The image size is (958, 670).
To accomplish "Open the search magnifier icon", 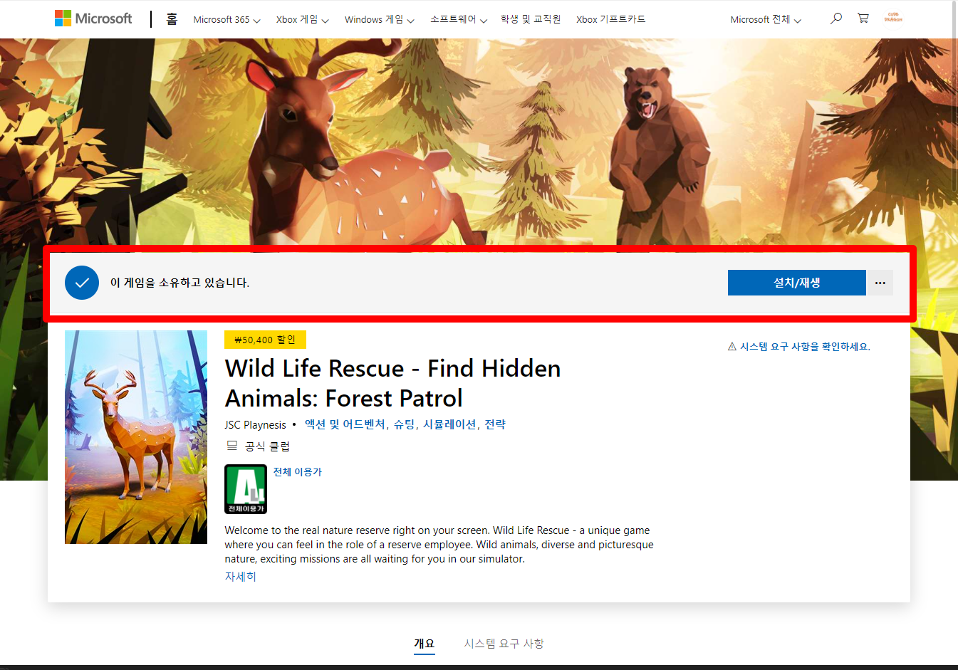I will [836, 19].
